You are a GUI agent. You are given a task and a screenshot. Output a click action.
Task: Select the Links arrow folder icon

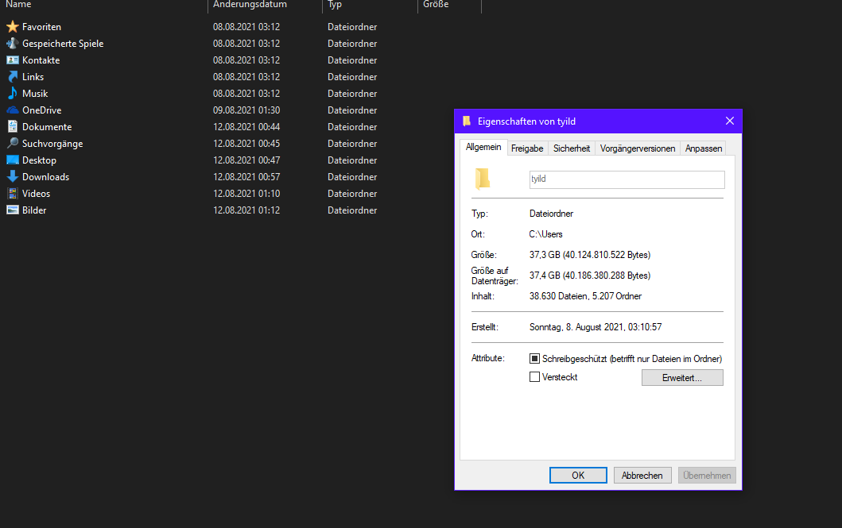[13, 77]
